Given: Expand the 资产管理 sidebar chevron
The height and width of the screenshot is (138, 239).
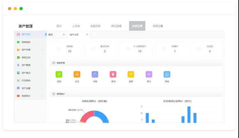Looking at the screenshot, I should coord(42,65).
